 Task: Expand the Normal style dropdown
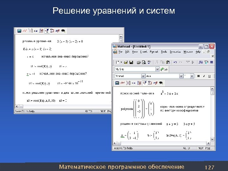click(x=143, y=76)
